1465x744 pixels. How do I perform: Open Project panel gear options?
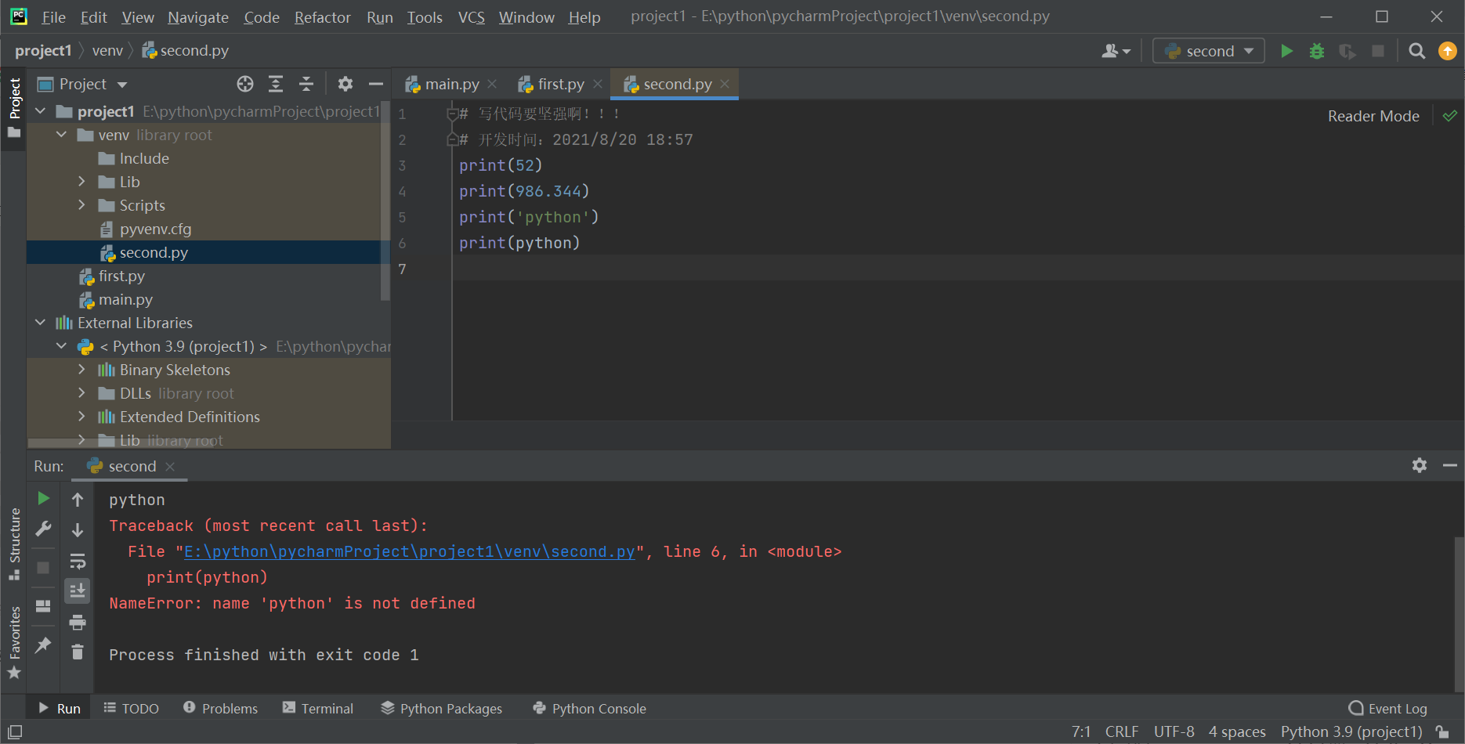click(x=345, y=84)
